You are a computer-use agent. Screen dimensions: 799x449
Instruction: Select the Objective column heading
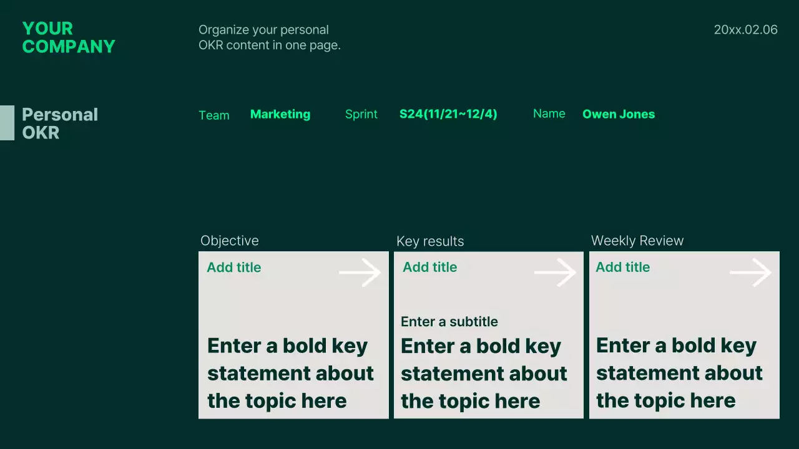(229, 241)
